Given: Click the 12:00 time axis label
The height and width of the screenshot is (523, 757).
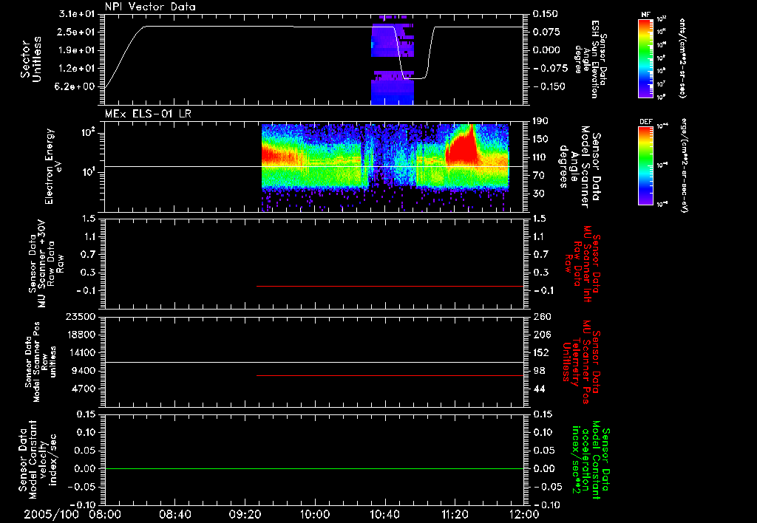Looking at the screenshot, I should pos(524,514).
